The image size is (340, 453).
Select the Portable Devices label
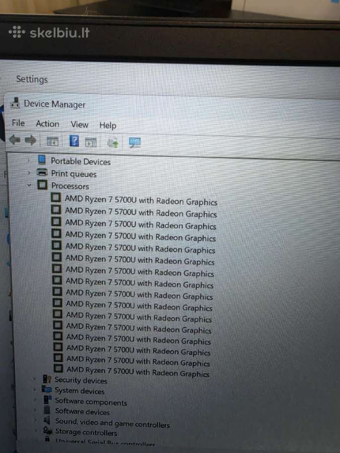pyautogui.click(x=81, y=161)
